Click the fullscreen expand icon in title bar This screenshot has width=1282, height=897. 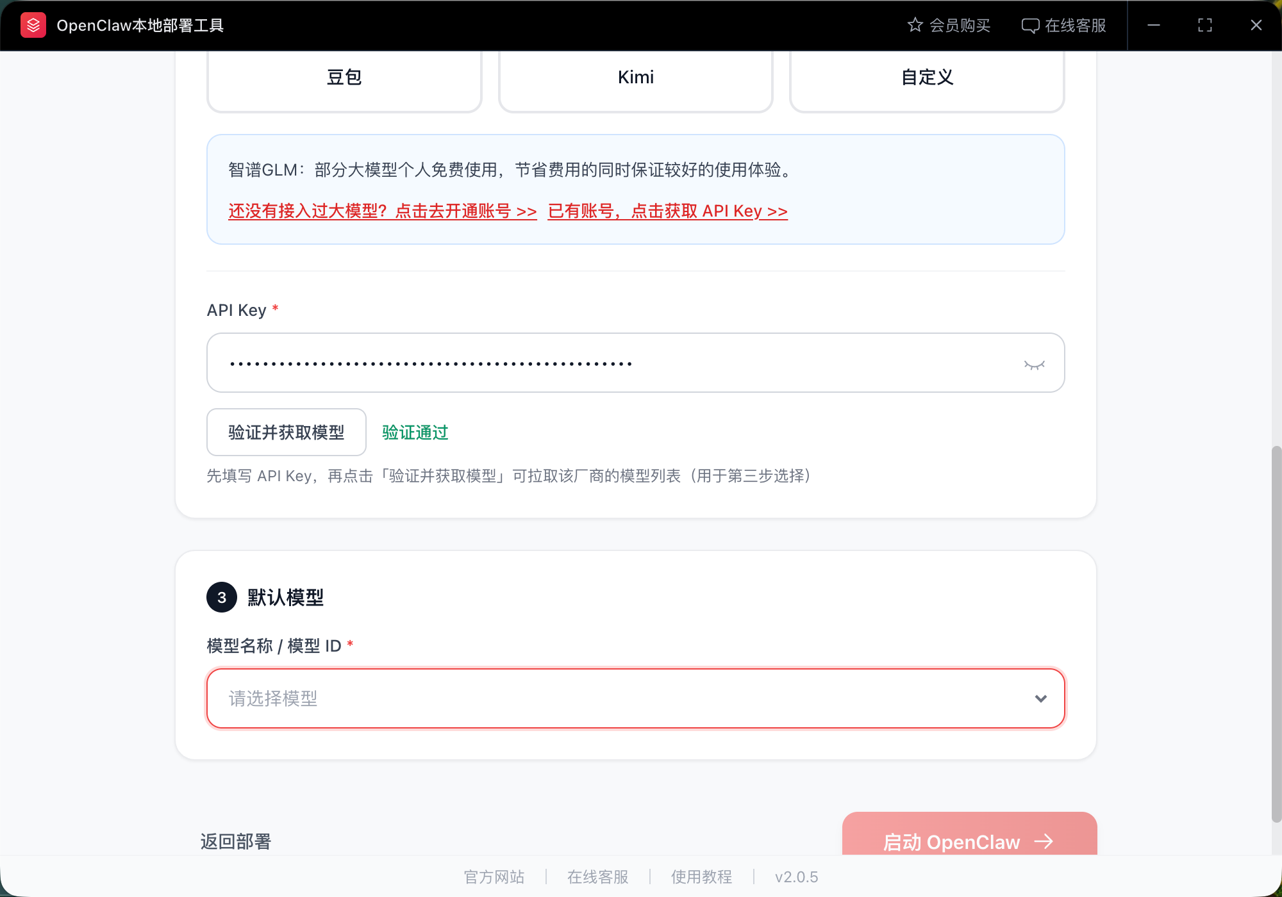coord(1205,25)
